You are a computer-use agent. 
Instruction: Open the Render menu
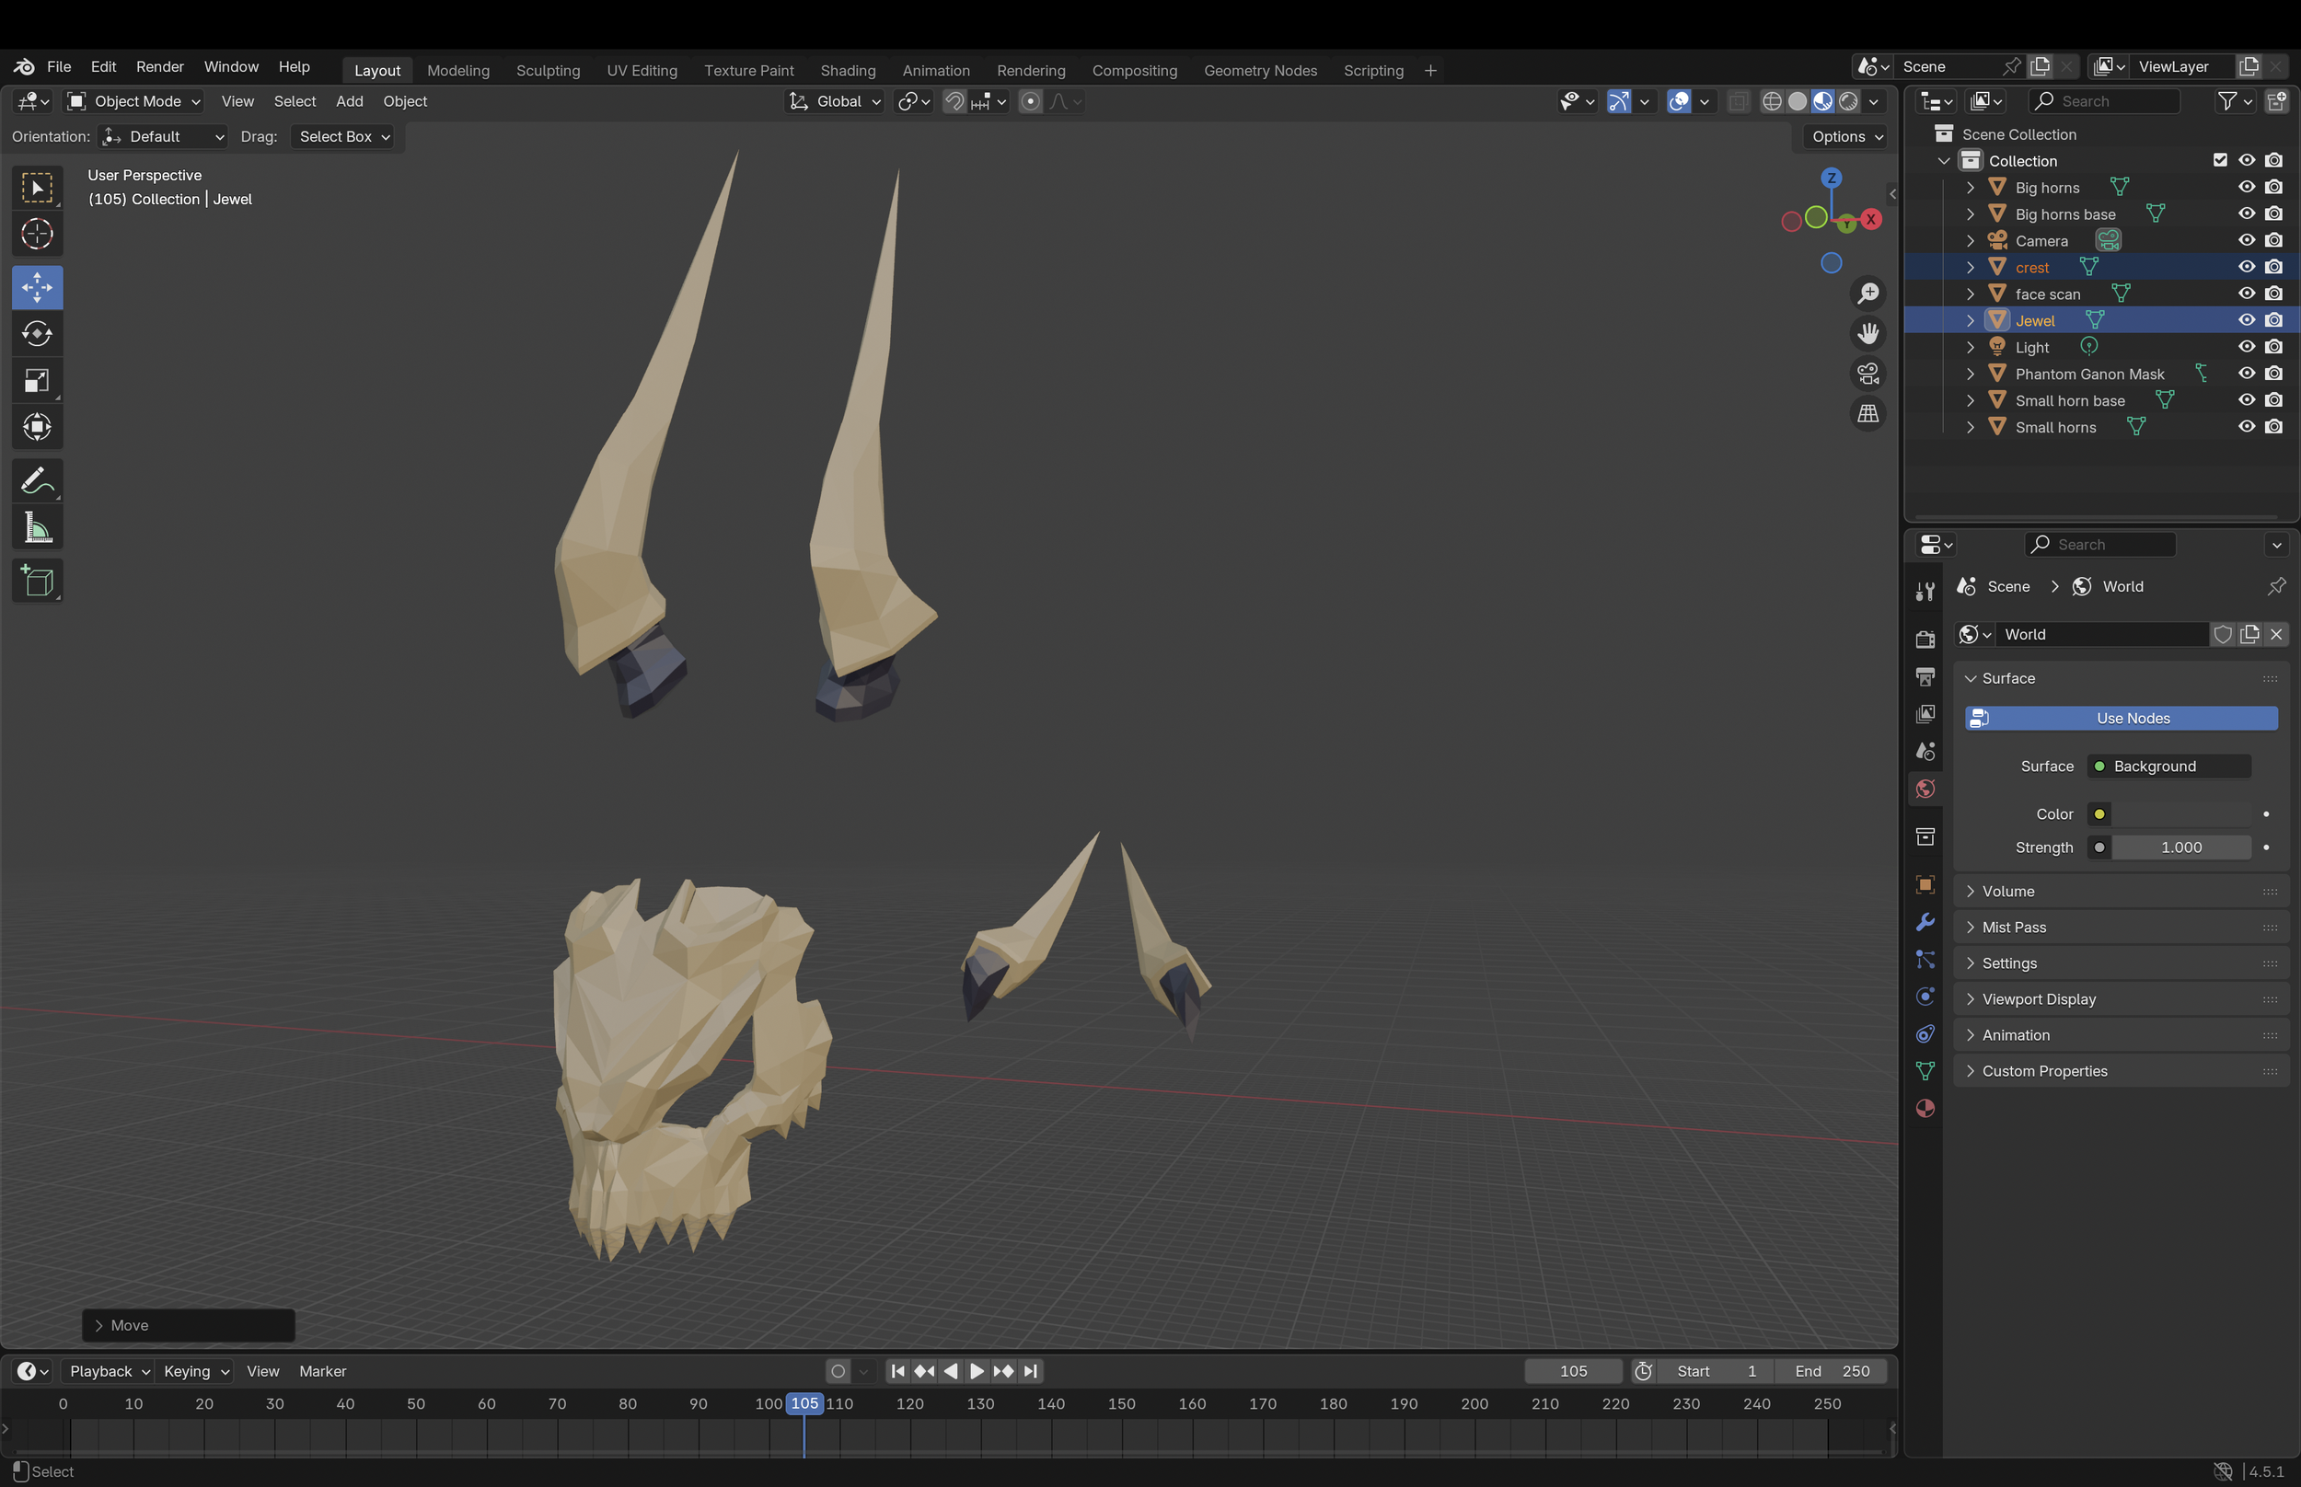point(159,66)
